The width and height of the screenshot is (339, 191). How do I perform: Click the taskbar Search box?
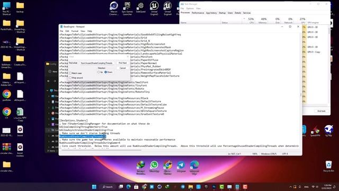[108, 187]
